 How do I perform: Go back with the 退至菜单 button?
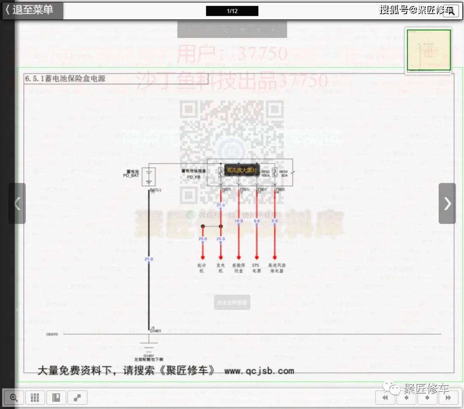click(33, 10)
